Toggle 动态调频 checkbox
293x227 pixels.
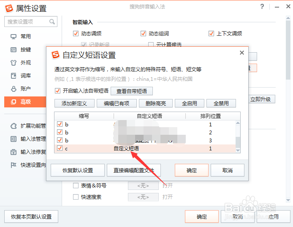76,34
